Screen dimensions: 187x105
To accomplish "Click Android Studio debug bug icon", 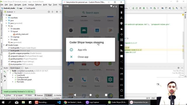I will coord(144,8).
